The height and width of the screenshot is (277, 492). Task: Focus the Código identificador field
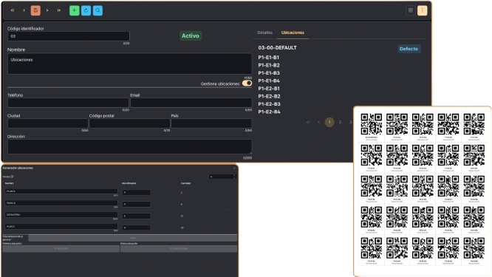(x=69, y=36)
